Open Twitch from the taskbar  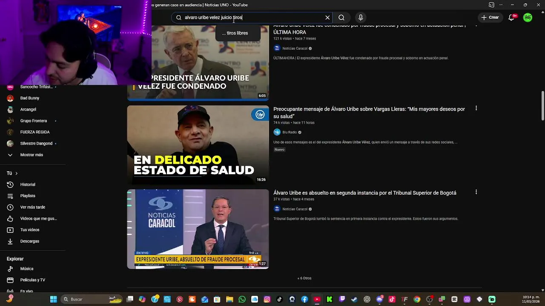pos(342,299)
